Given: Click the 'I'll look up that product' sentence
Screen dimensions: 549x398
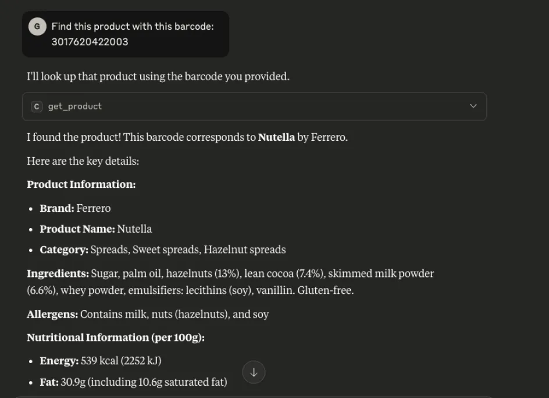Looking at the screenshot, I should click(x=158, y=76).
